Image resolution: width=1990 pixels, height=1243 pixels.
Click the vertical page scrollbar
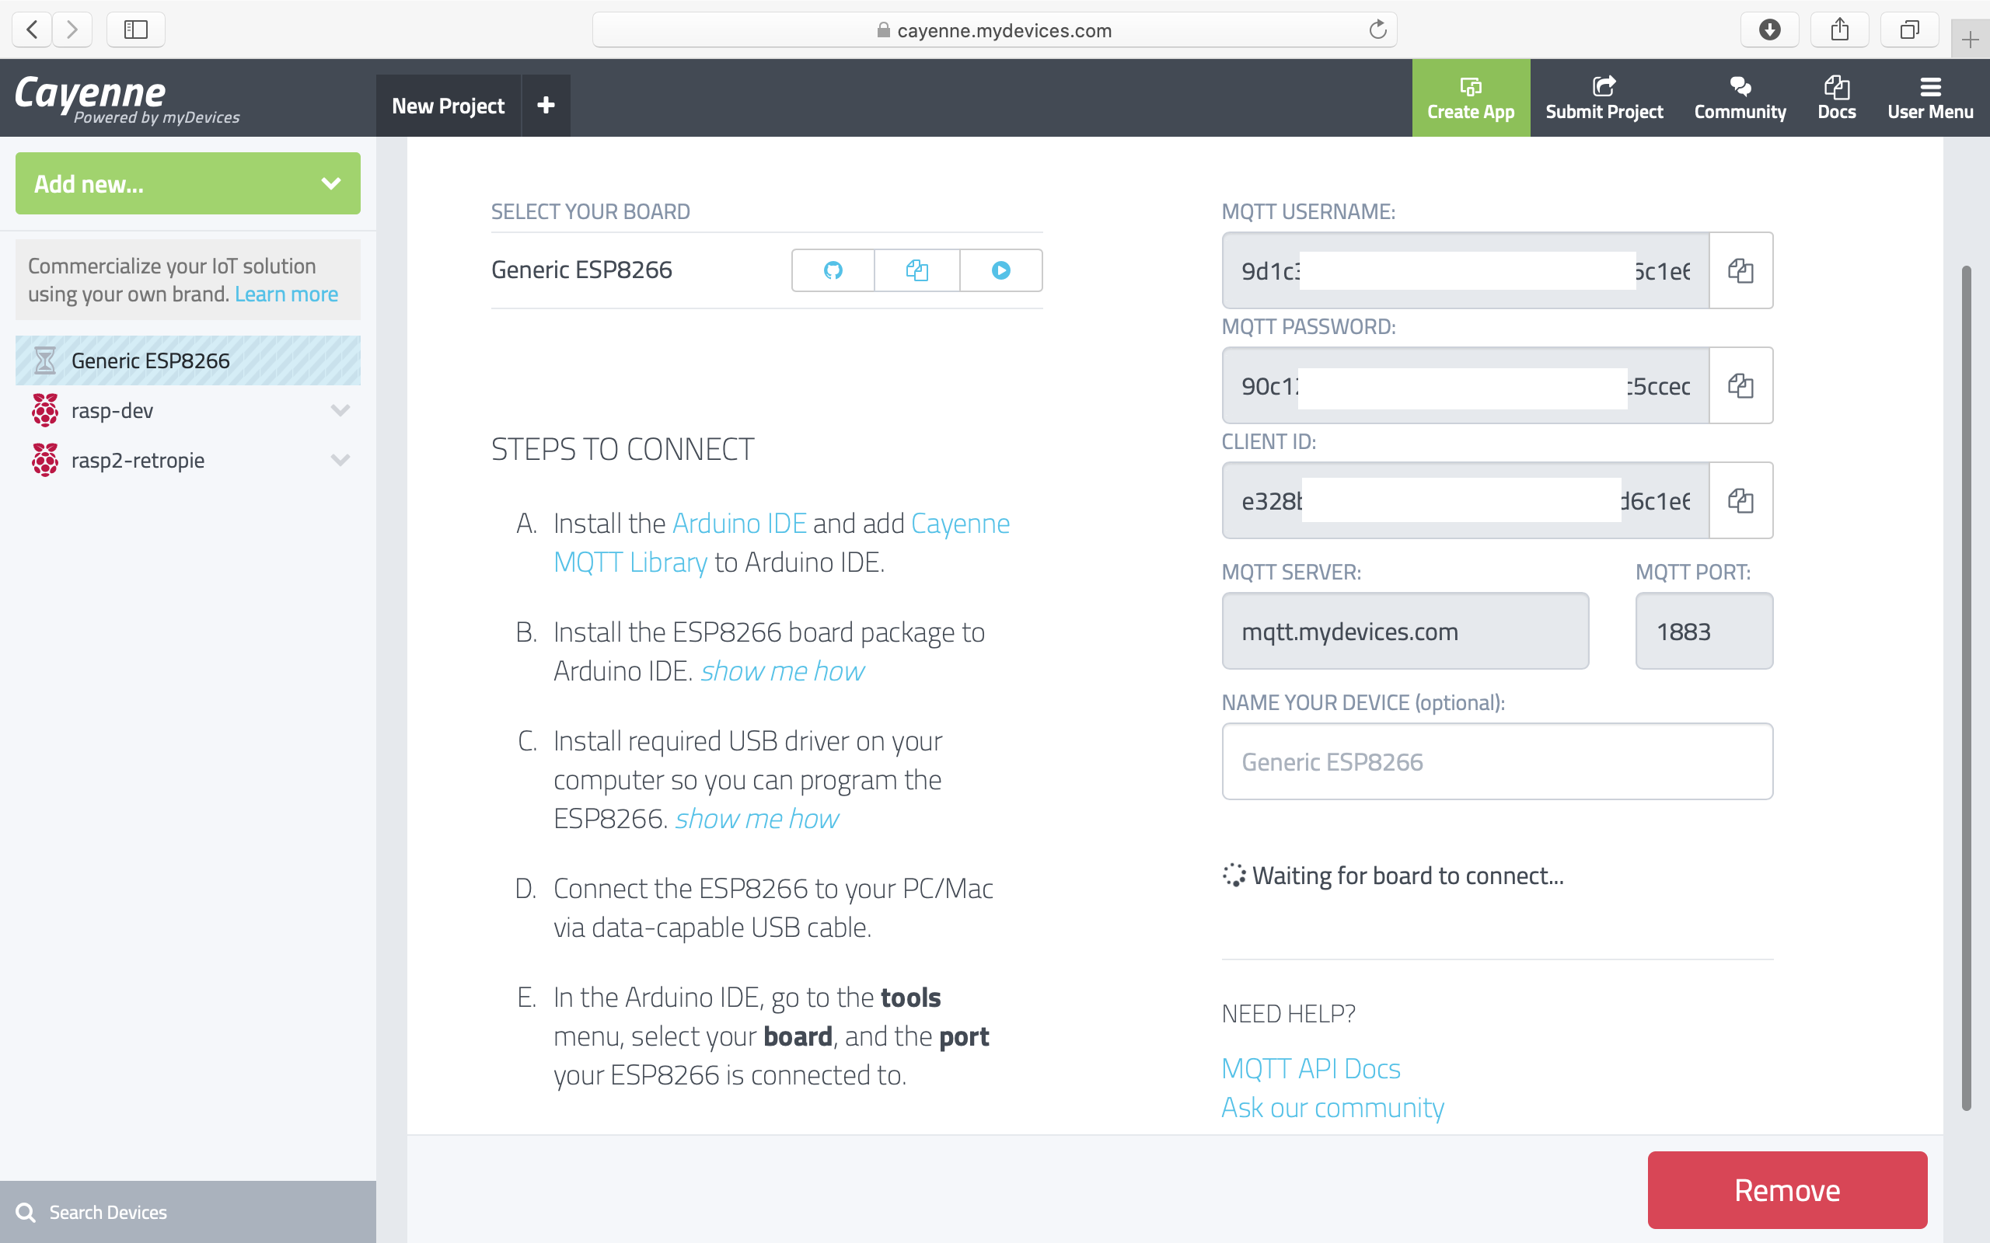[1966, 688]
